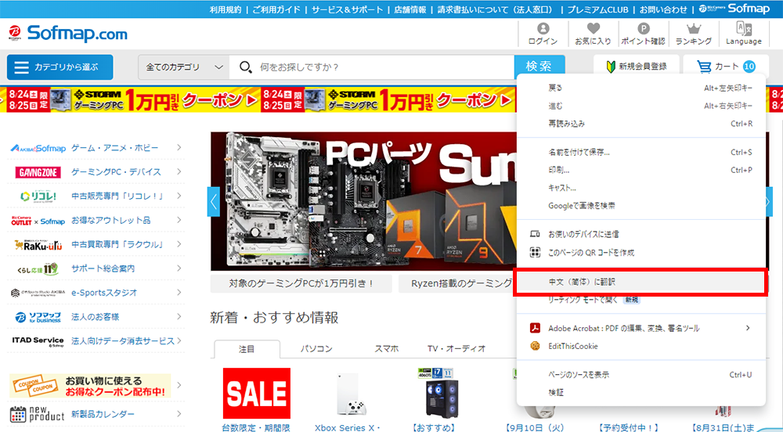The image size is (783, 432).
Task: Expand 新製品カレンダー chevron
Action: 179,414
